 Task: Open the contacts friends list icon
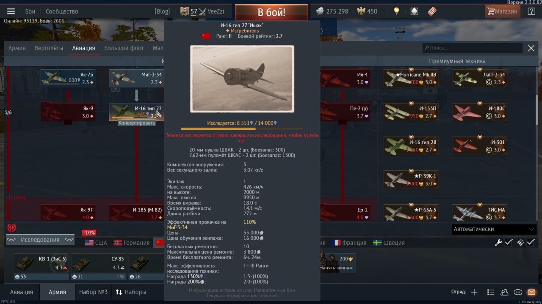point(504,292)
